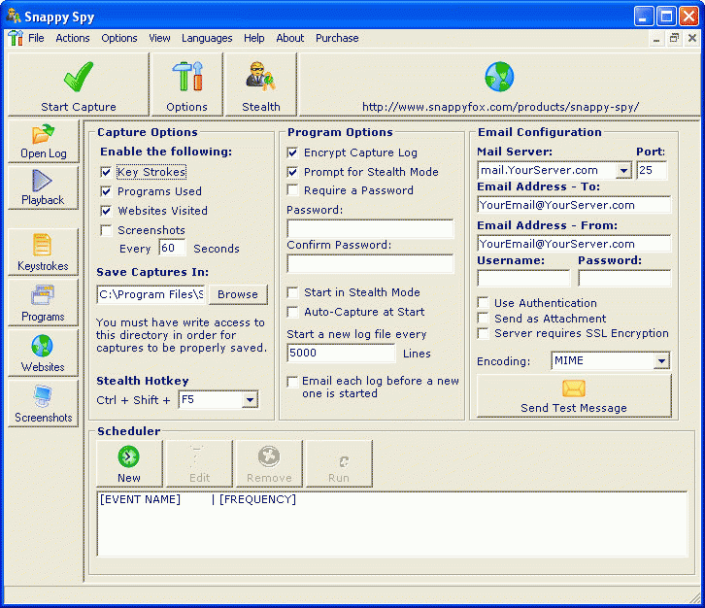
Task: Click the tools icon beside the File menu
Action: point(16,38)
